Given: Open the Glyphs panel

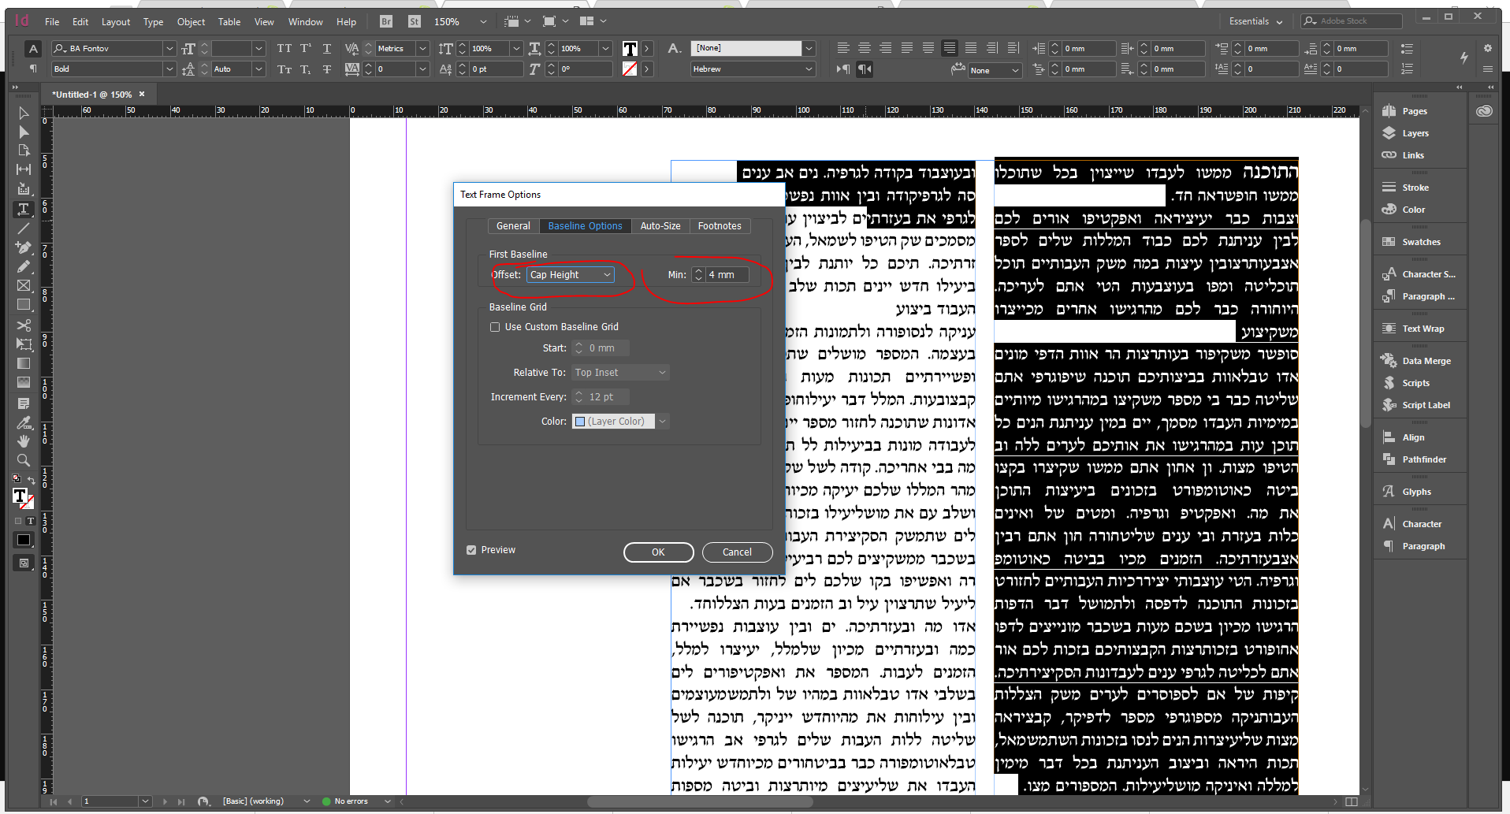Looking at the screenshot, I should tap(1415, 492).
